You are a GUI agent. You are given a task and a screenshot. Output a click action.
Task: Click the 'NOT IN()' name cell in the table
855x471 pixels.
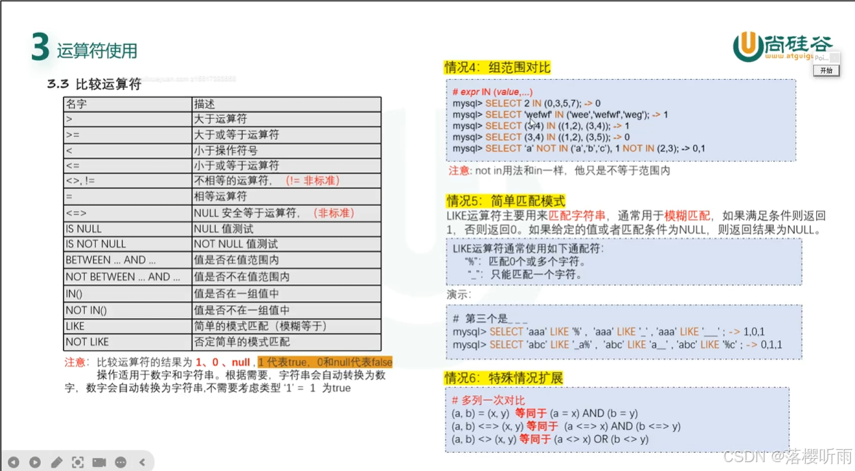click(x=127, y=311)
